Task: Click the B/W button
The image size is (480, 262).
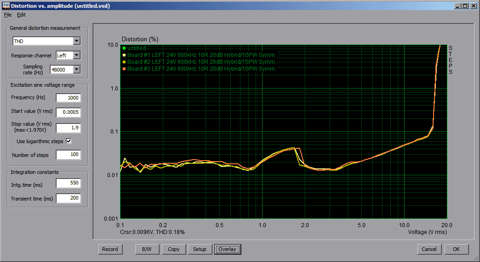Action: coord(147,249)
